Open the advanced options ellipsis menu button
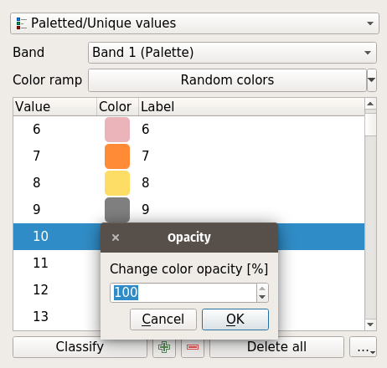387x368 pixels. pos(364,347)
